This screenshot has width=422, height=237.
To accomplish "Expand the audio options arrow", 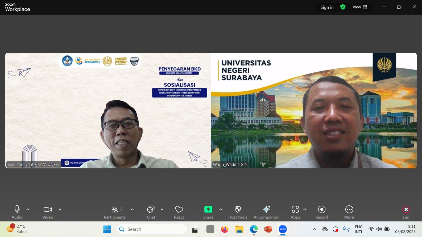I will pyautogui.click(x=28, y=210).
